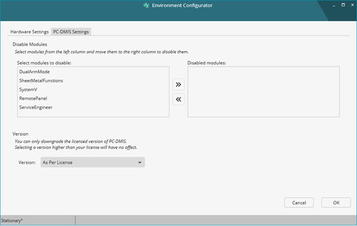Click the double right arrow move button

(178, 84)
